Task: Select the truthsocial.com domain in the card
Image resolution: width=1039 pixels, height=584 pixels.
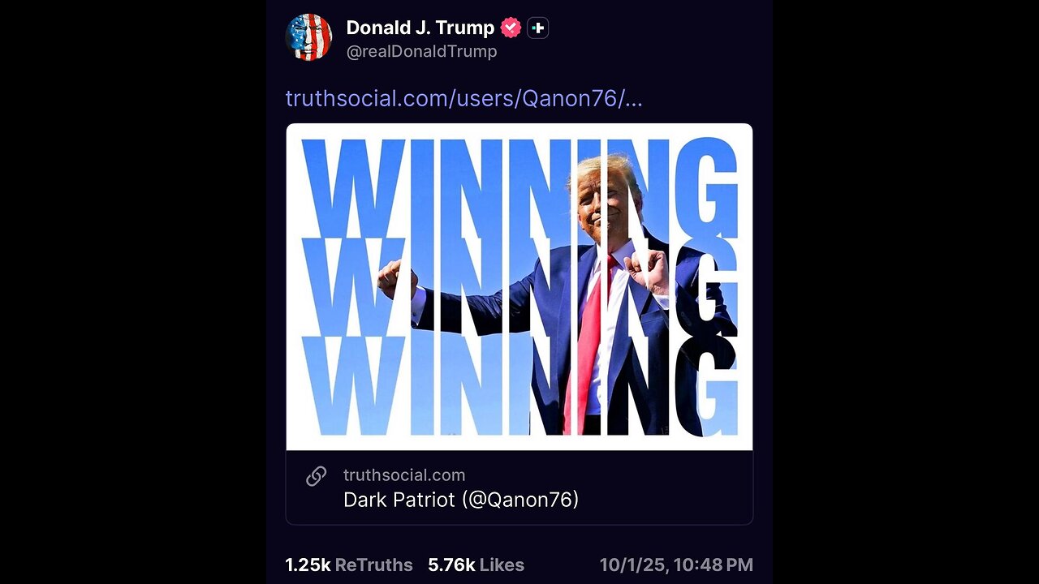Action: [x=404, y=475]
